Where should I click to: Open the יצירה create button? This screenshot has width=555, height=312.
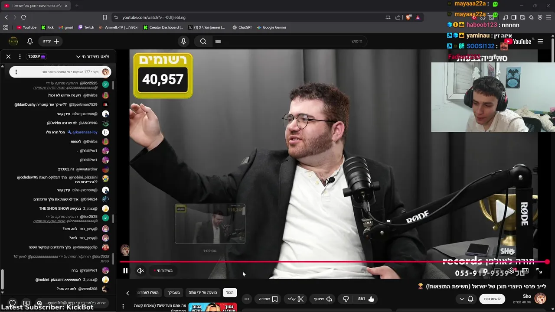point(51,41)
